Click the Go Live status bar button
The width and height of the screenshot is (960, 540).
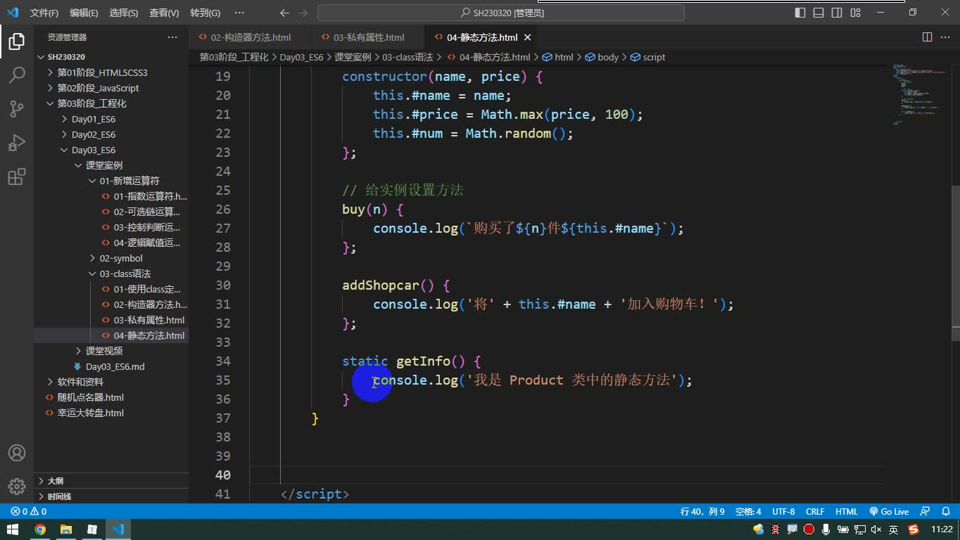tap(889, 512)
